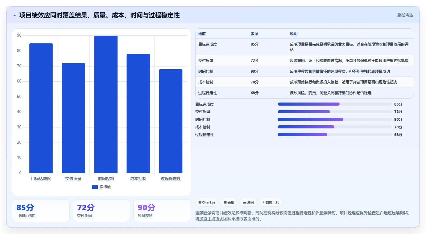Click the 交付质量 x-axis label
This screenshot has width=426, height=234.
point(73,179)
